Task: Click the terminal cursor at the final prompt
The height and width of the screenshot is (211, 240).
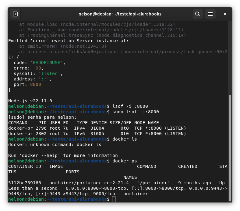Action: (114, 199)
